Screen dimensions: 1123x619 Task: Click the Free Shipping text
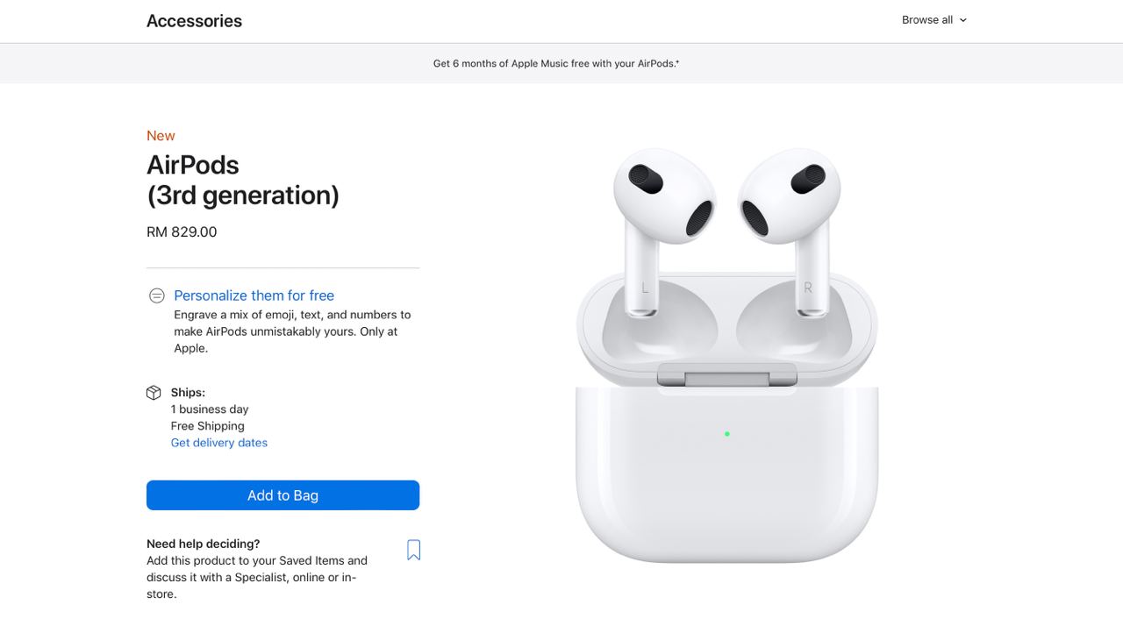pos(208,426)
